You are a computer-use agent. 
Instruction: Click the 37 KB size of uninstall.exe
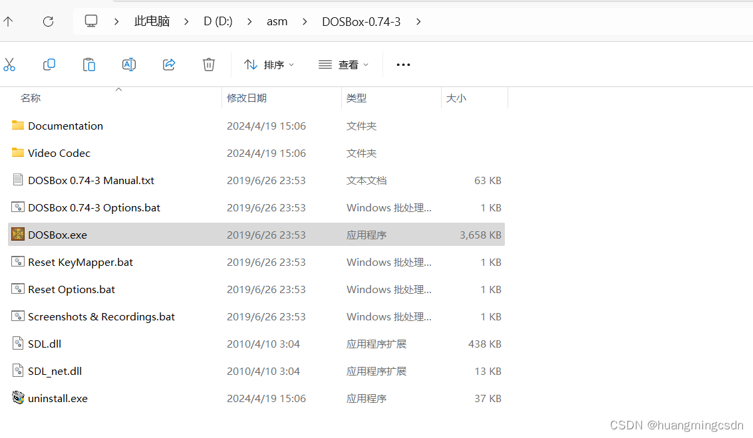click(x=488, y=399)
